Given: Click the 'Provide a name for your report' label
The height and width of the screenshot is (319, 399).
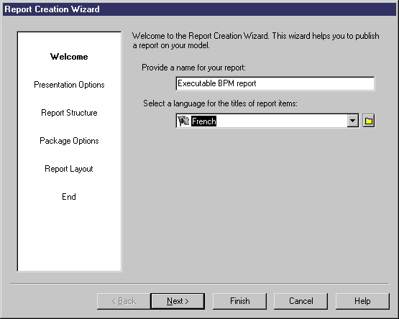Looking at the screenshot, I should pos(193,68).
